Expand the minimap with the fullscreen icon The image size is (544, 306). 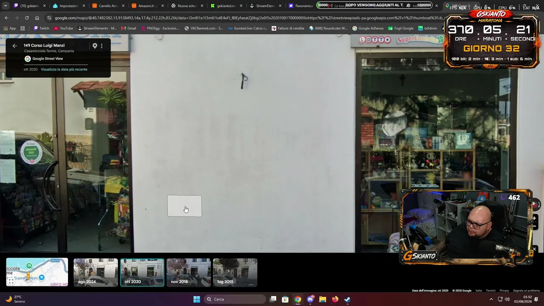pyautogui.click(x=11, y=281)
